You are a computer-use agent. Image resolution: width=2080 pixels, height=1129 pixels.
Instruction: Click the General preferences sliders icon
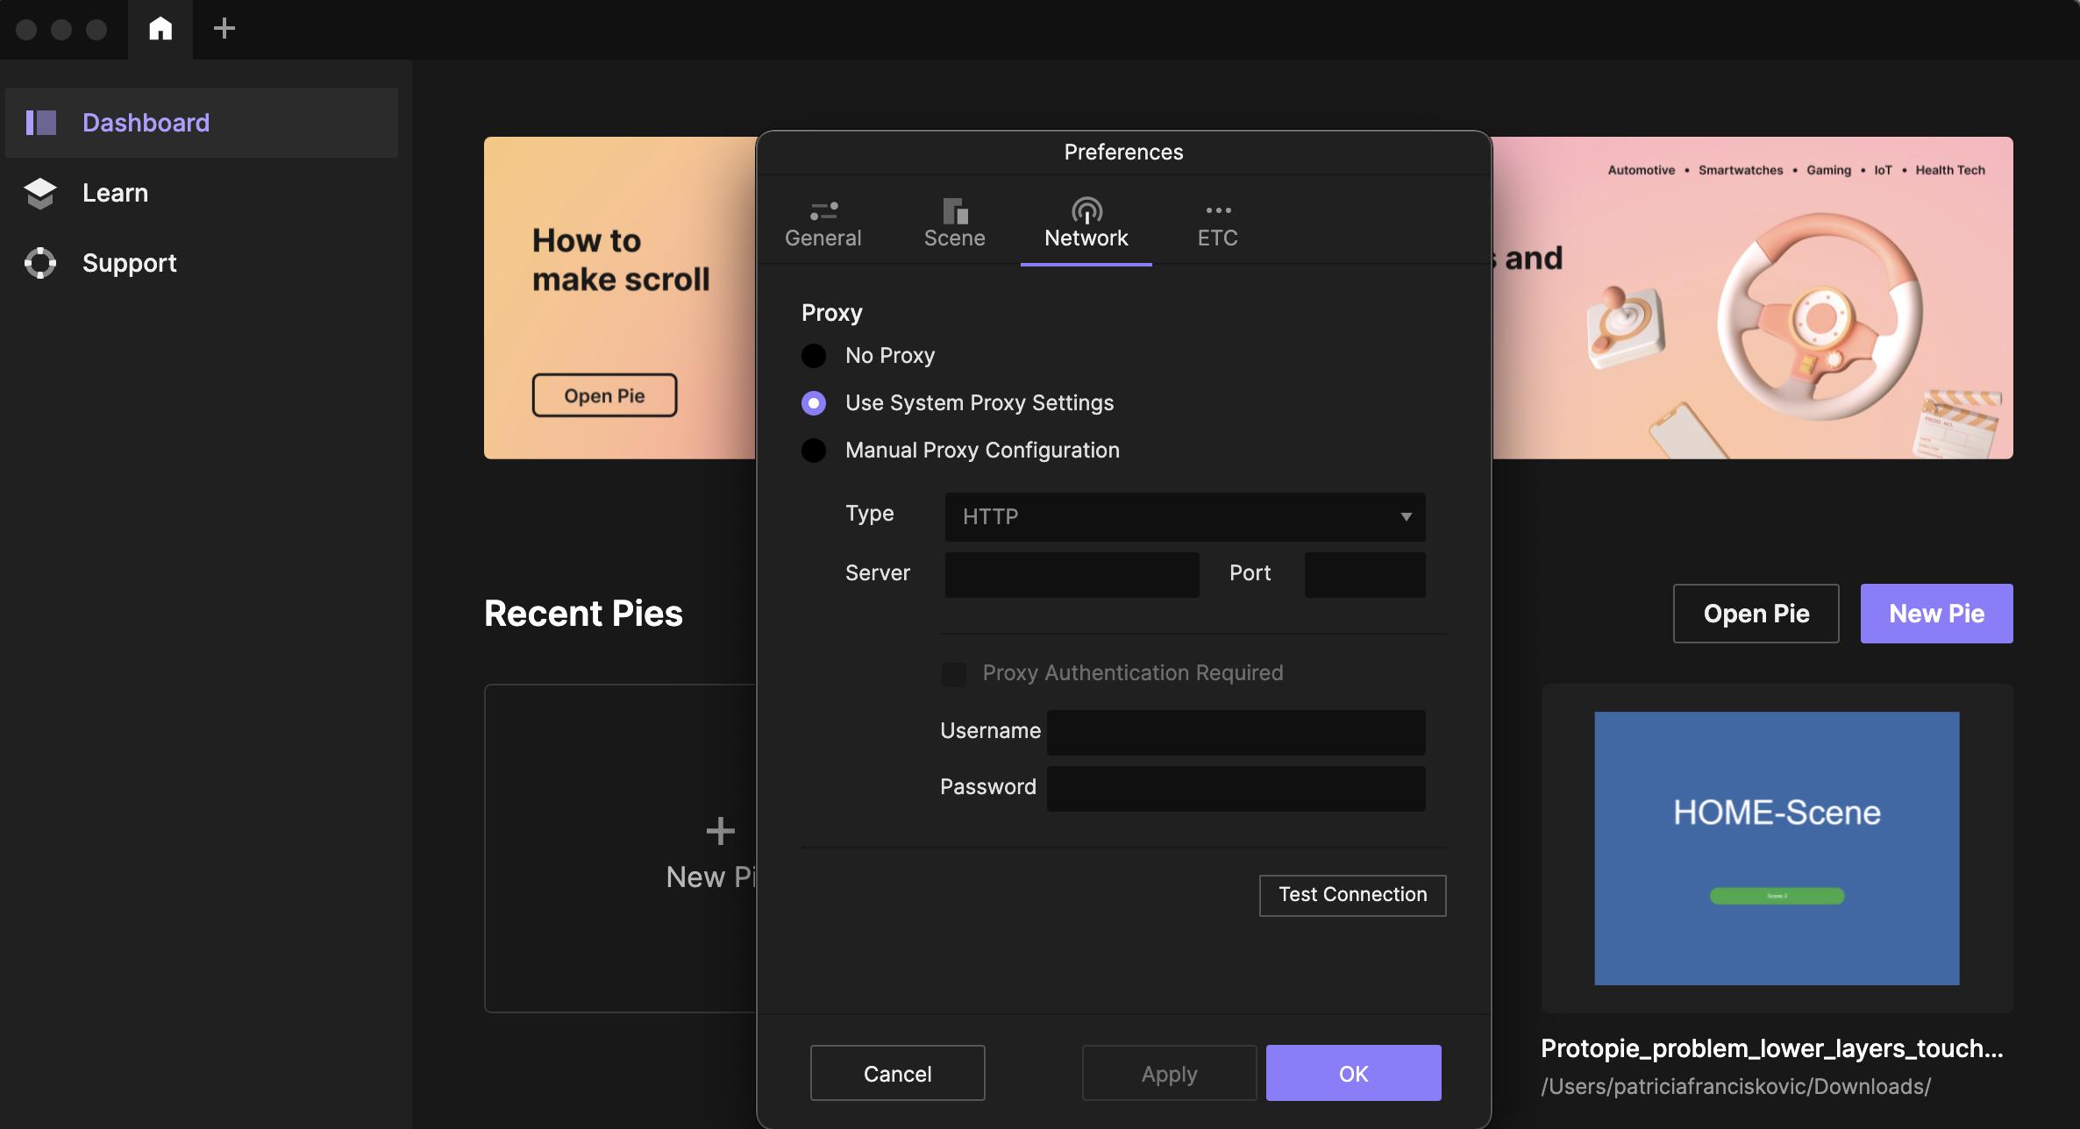[823, 211]
